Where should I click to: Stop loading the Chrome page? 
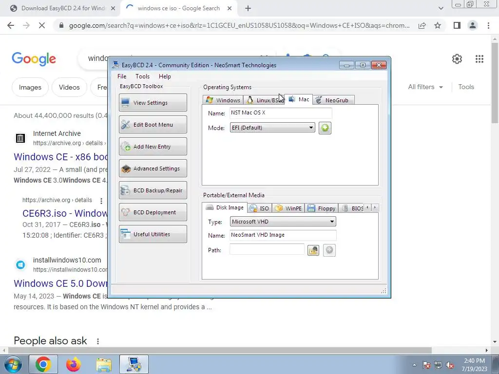tap(42, 25)
